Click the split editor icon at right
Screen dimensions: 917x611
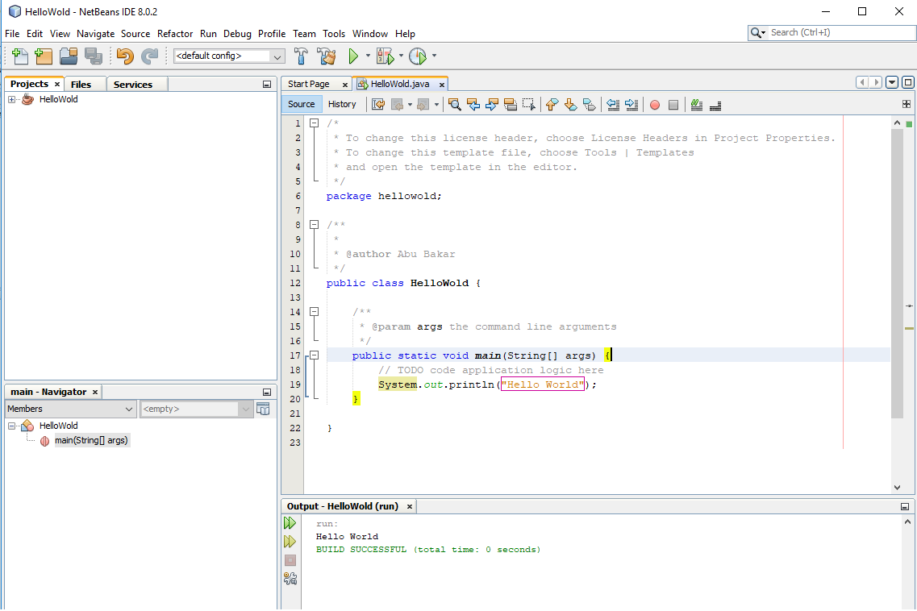pyautogui.click(x=906, y=104)
